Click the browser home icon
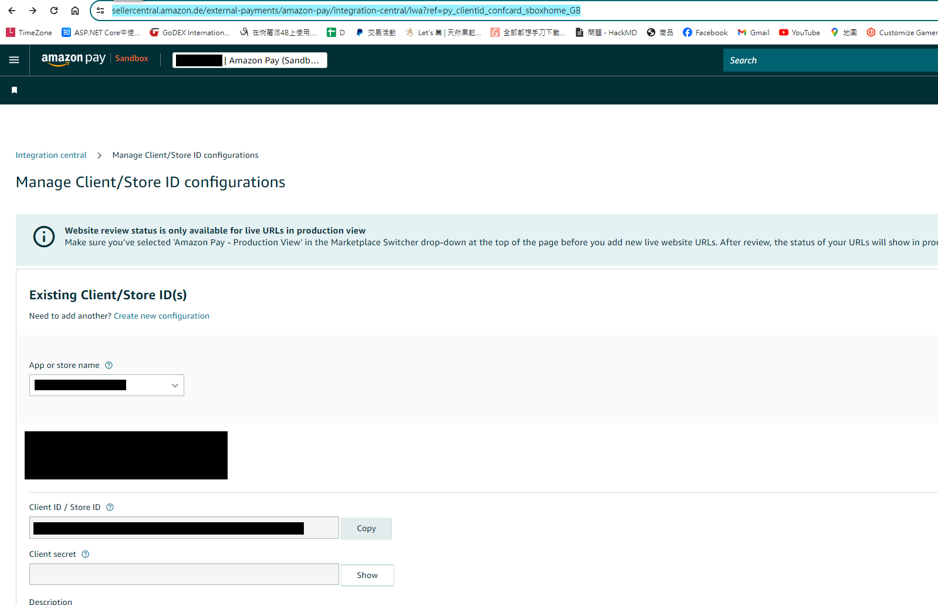This screenshot has width=938, height=605. (75, 11)
